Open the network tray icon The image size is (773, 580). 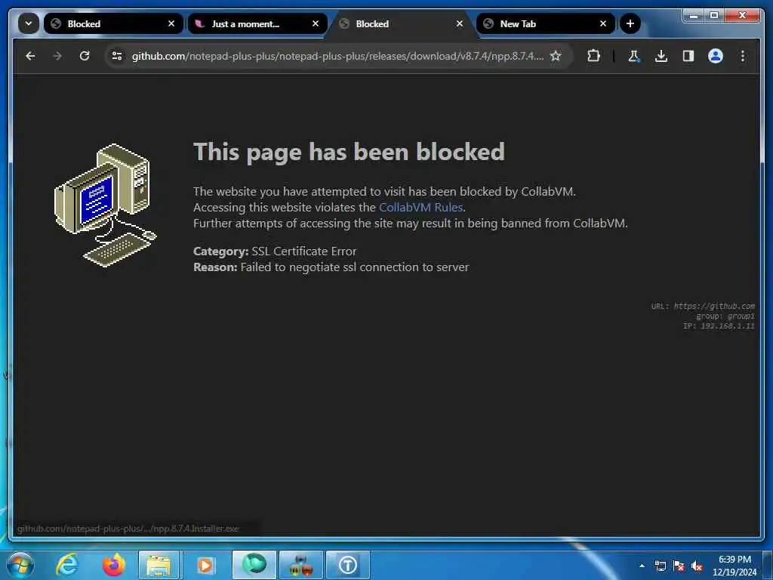pos(660,566)
